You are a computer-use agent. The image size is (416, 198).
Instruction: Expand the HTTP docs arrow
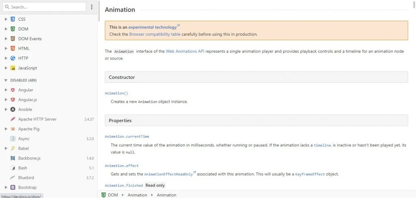(6, 58)
